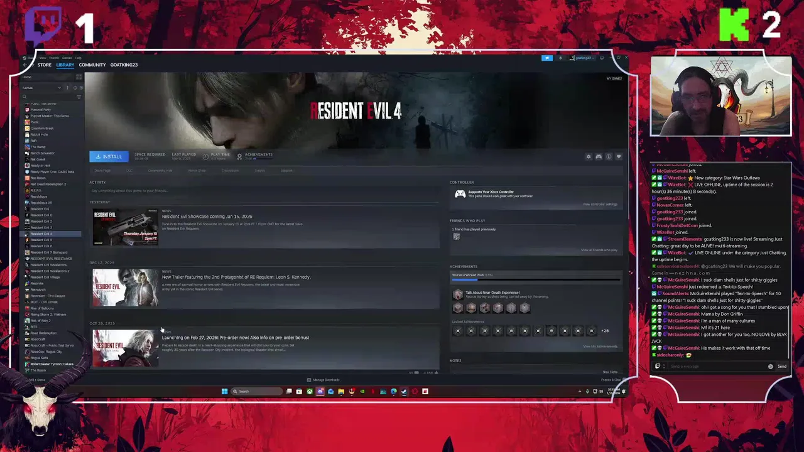Click the taskbar Search box

click(x=257, y=391)
